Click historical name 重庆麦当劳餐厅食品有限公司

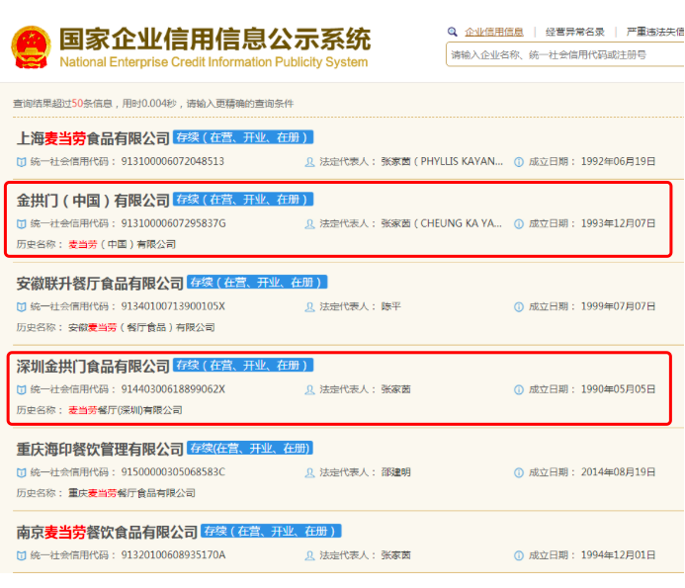(x=131, y=493)
